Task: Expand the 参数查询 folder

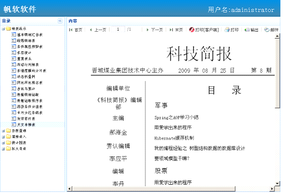Action: tap(3, 131)
